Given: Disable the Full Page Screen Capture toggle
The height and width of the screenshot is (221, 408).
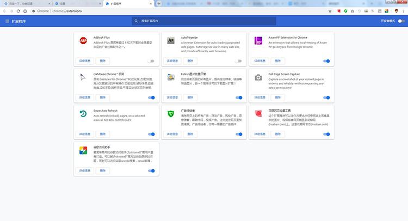Looking at the screenshot, I should [x=326, y=97].
